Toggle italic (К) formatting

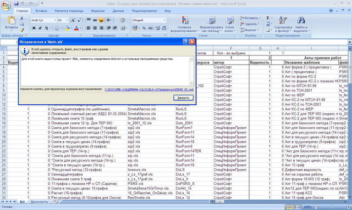[40, 28]
